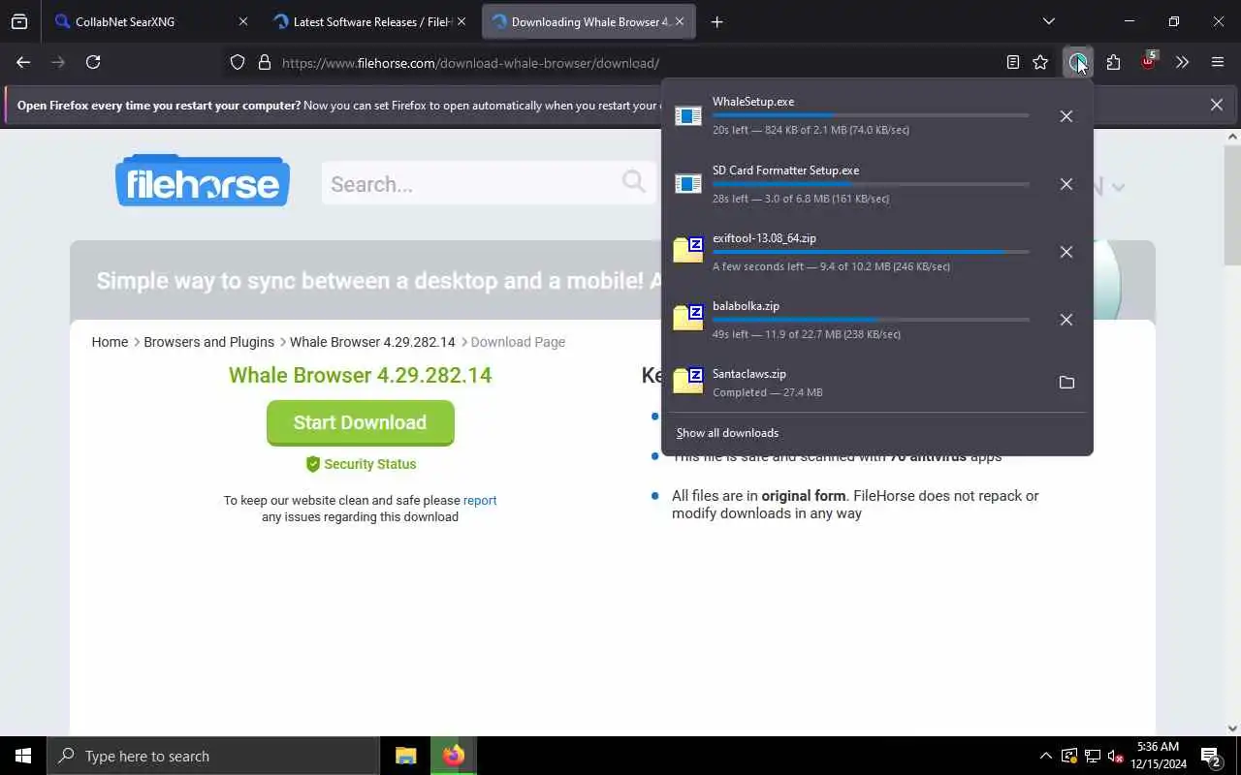1241x775 pixels.
Task: Click the Start Download button
Action: point(360,422)
